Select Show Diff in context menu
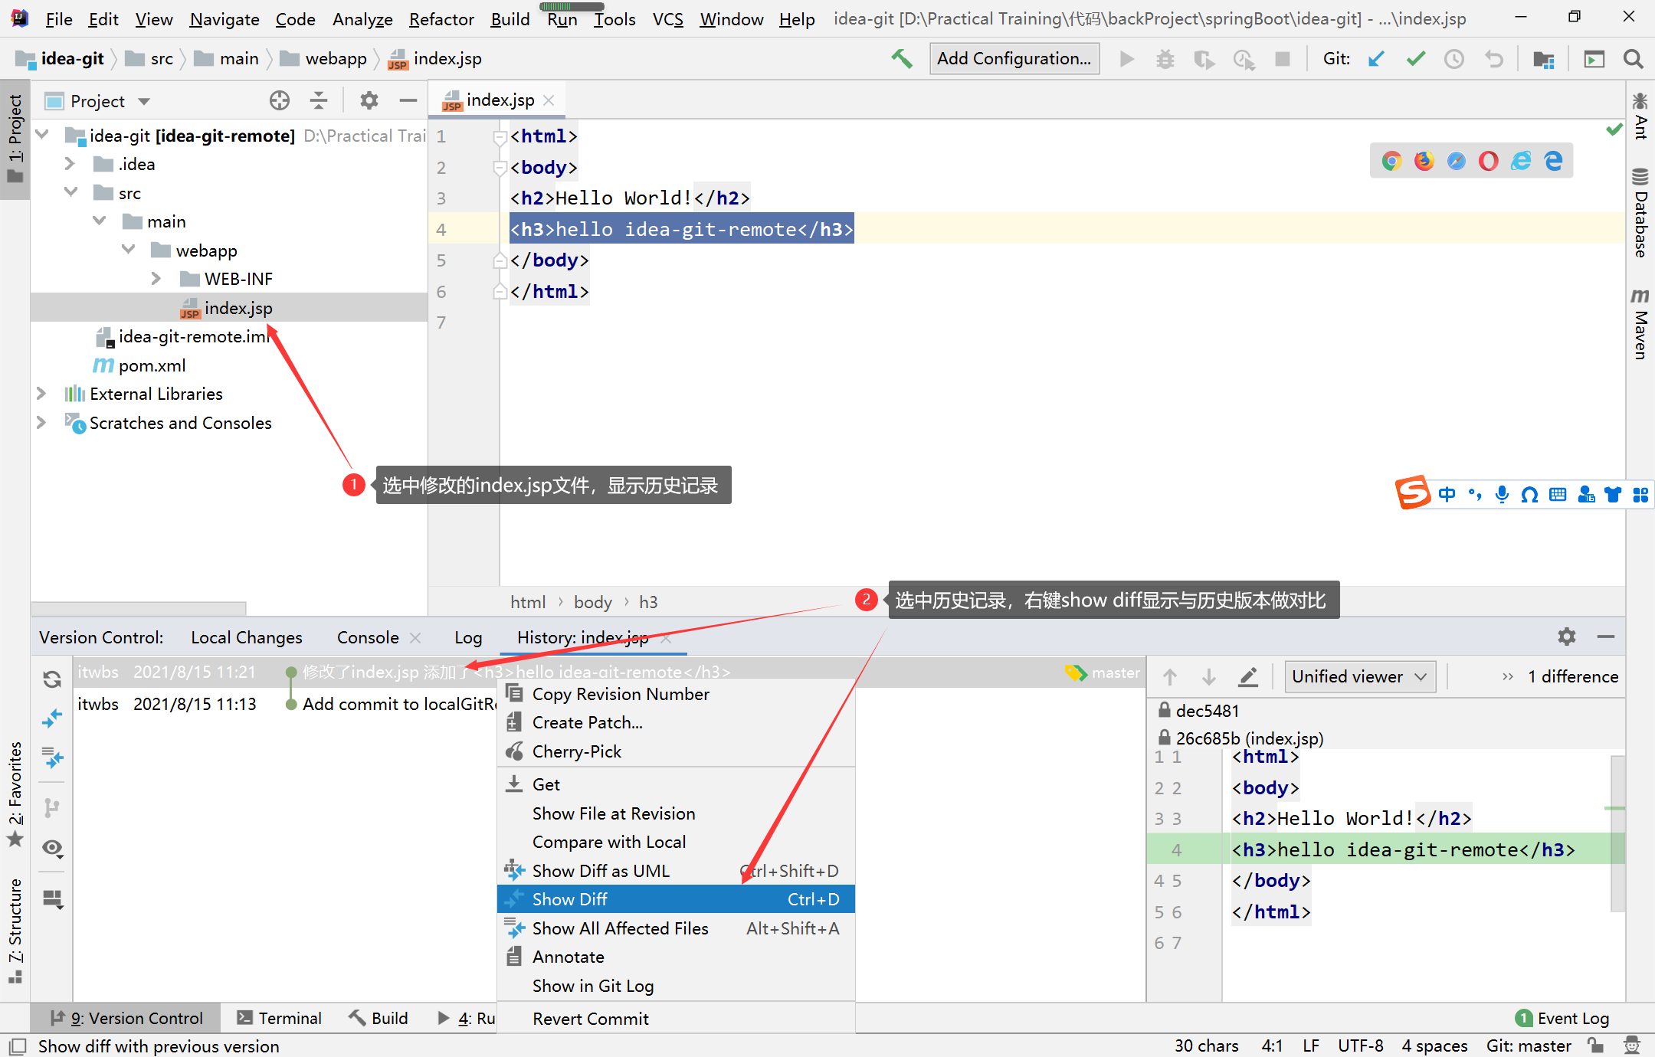This screenshot has width=1655, height=1057. pos(676,899)
